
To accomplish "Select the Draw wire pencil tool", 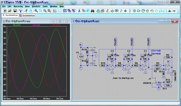I will click(x=108, y=11).
